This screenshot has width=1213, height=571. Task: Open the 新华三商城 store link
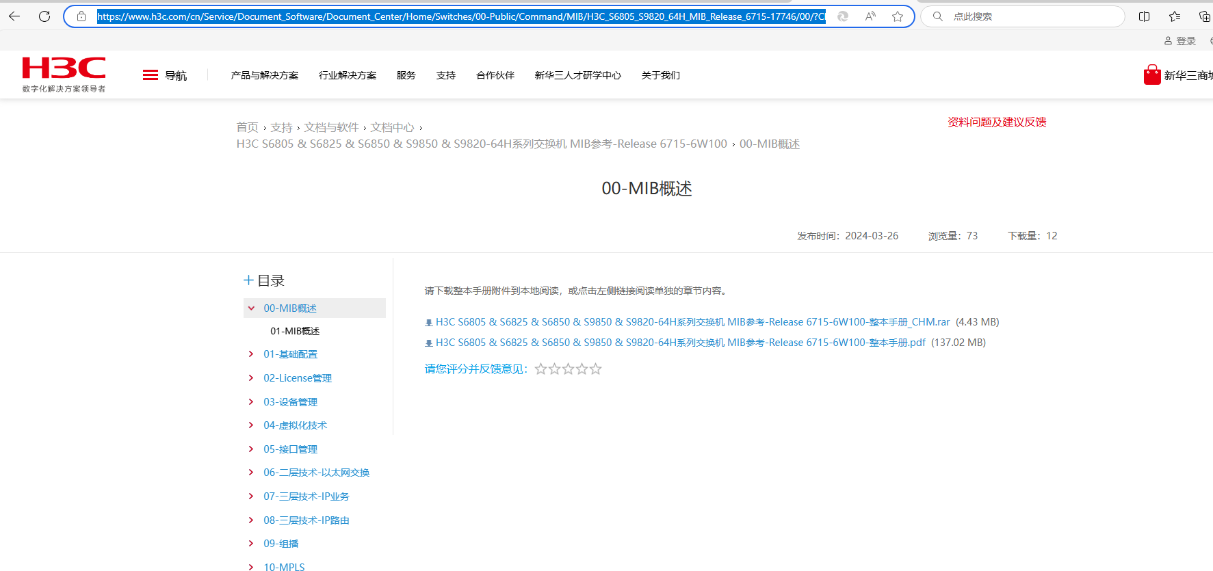pyautogui.click(x=1188, y=75)
